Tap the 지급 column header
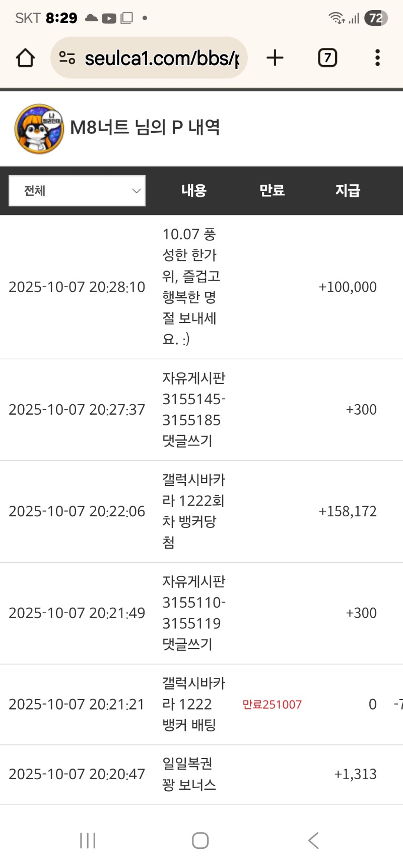The image size is (403, 866). pyautogui.click(x=348, y=190)
